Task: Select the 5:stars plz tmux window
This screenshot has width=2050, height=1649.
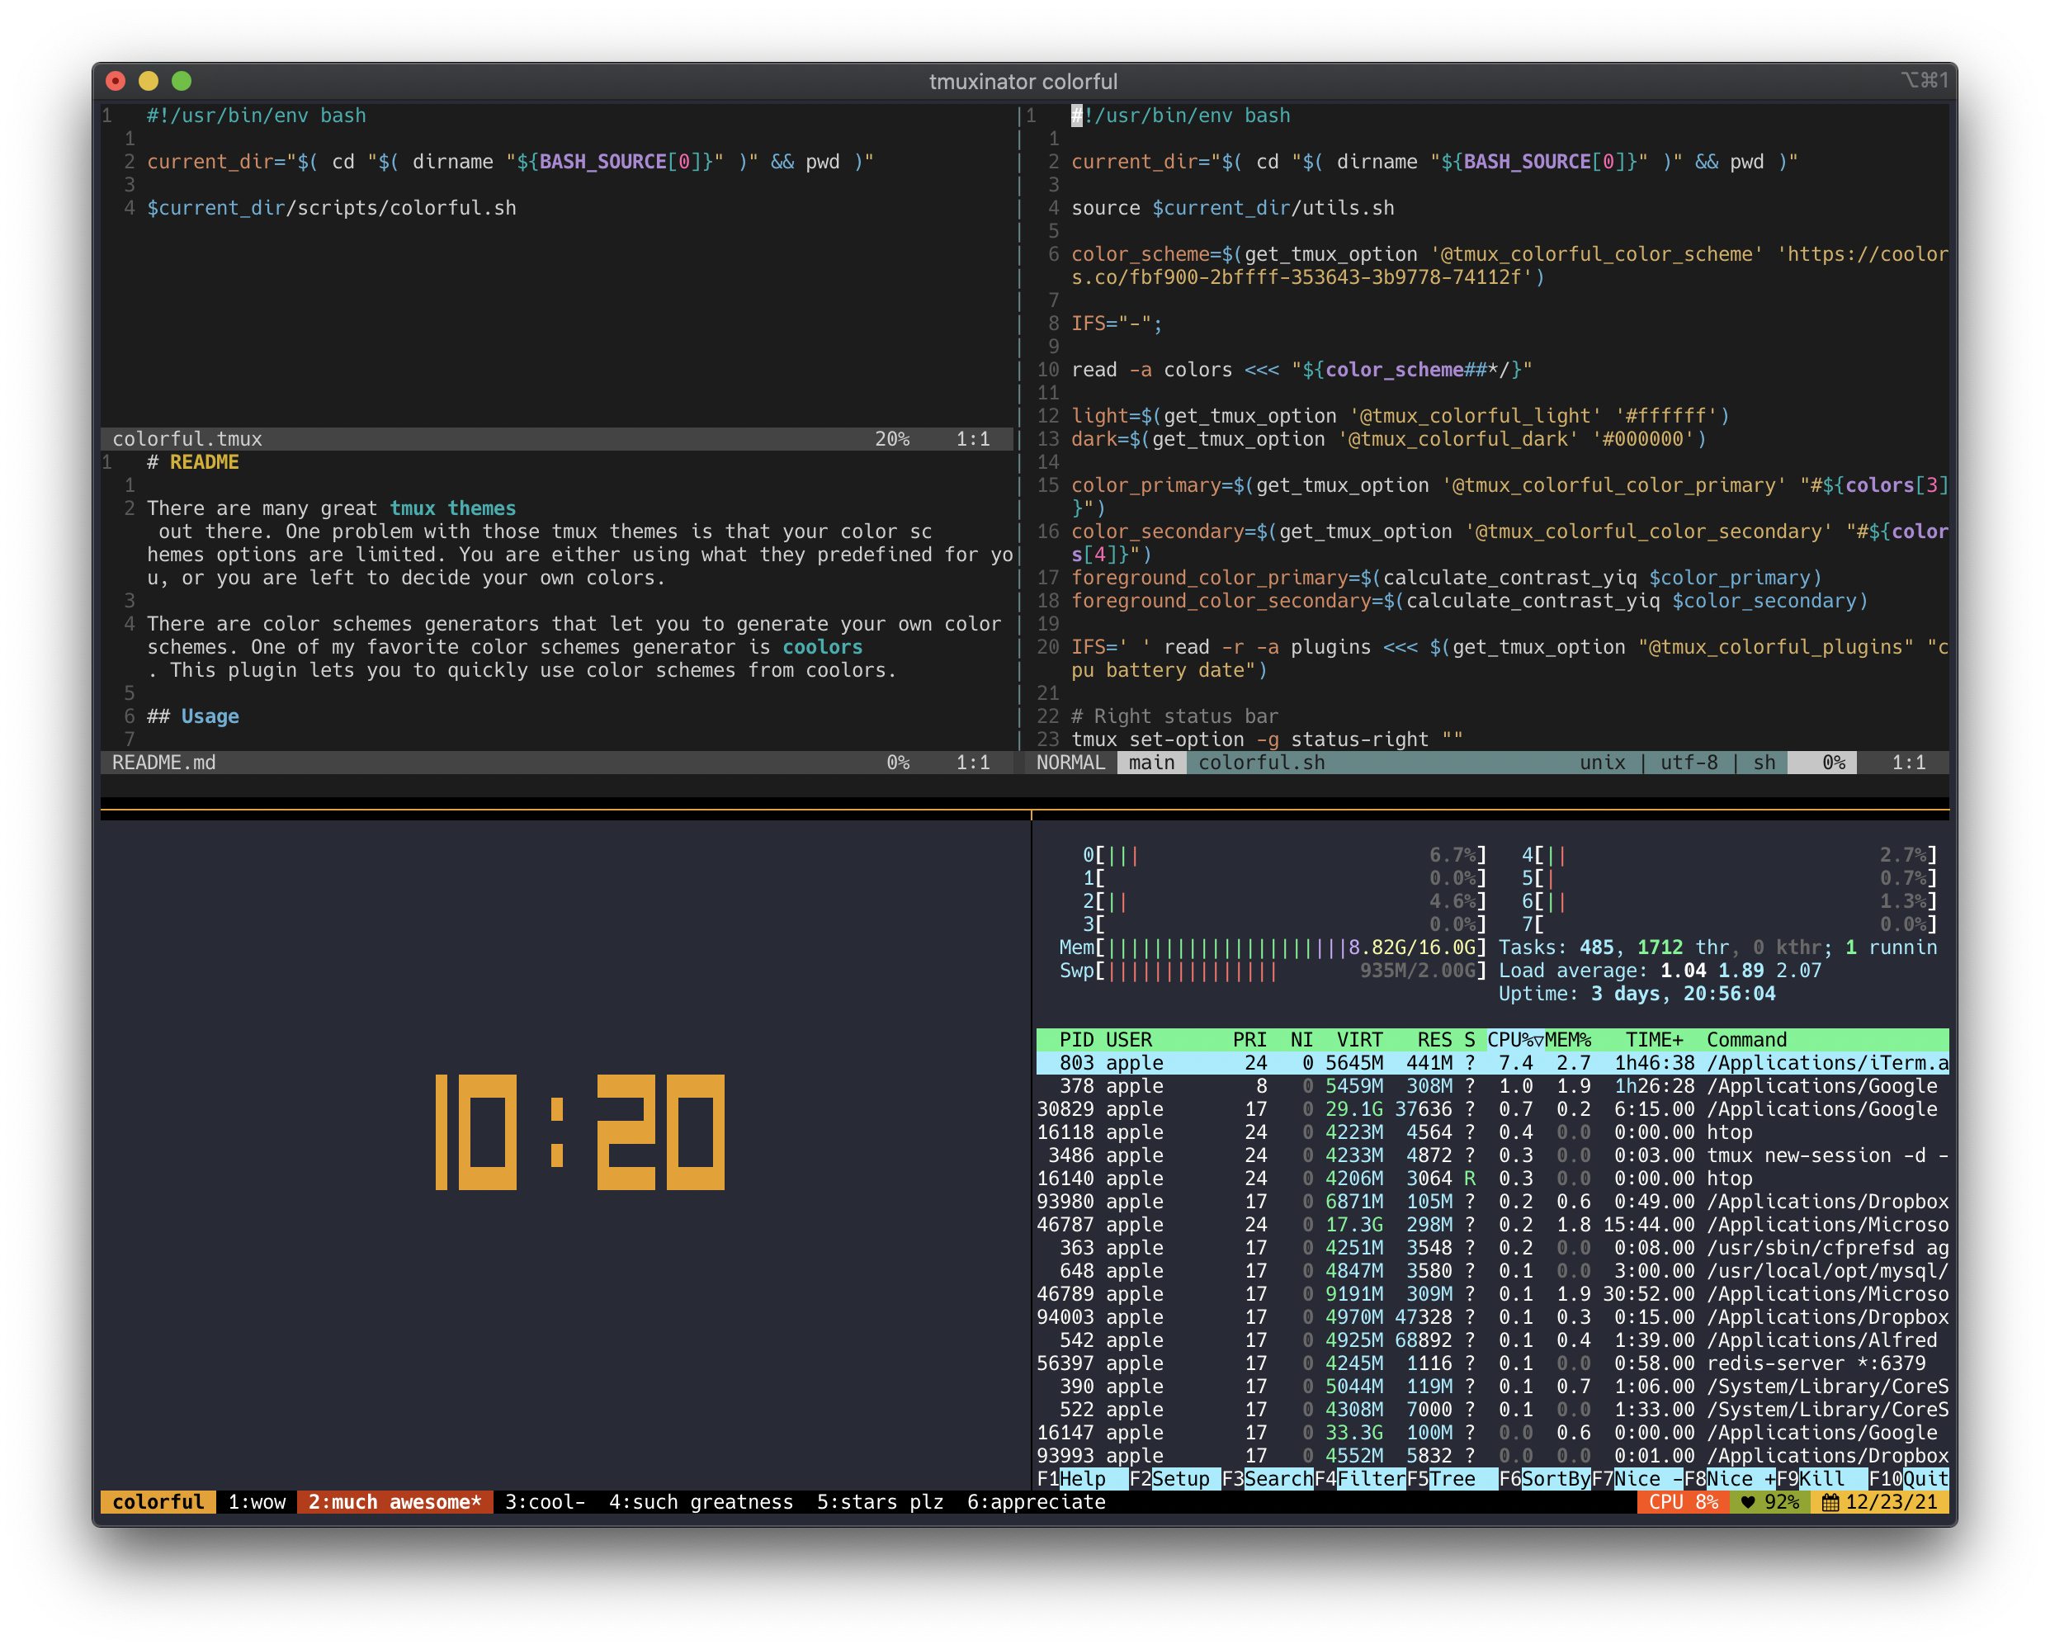Action: point(879,1503)
